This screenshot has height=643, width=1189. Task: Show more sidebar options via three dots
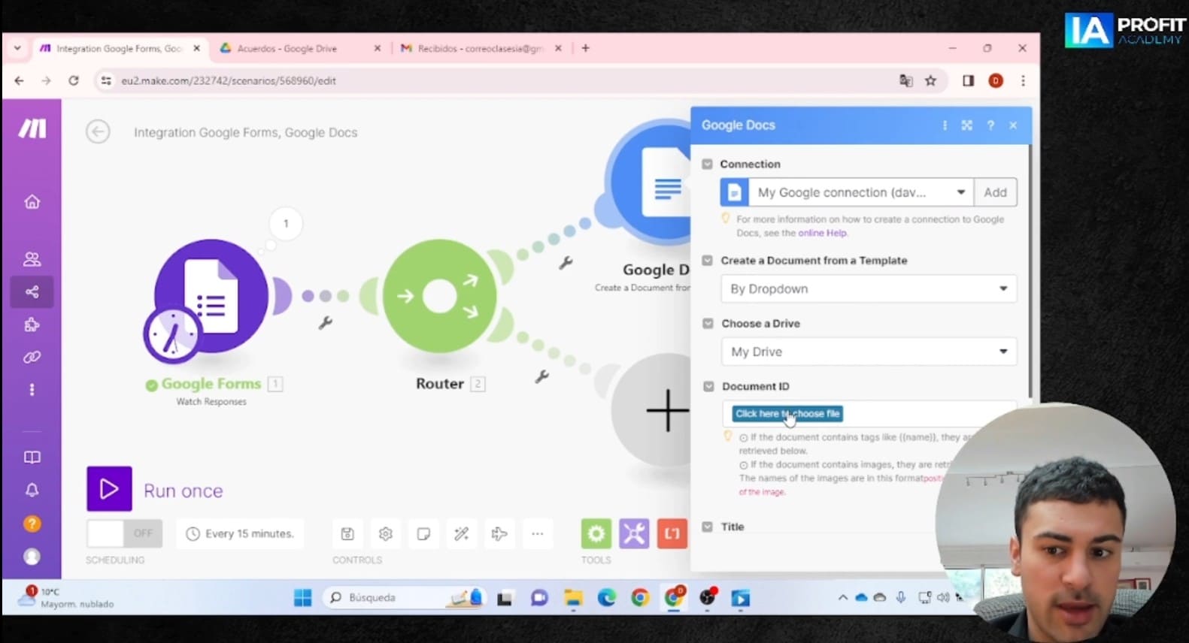click(32, 390)
